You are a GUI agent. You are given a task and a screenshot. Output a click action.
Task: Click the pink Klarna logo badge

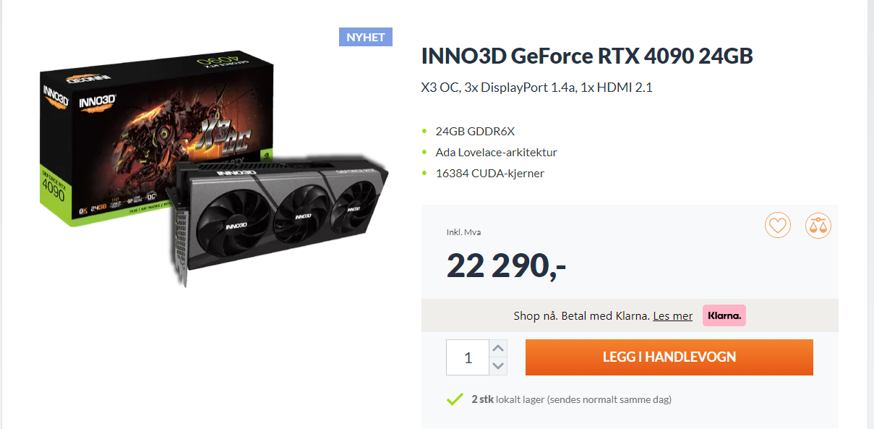(724, 315)
